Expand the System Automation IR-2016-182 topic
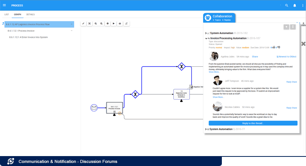This screenshot has height=166, width=306. (206, 33)
